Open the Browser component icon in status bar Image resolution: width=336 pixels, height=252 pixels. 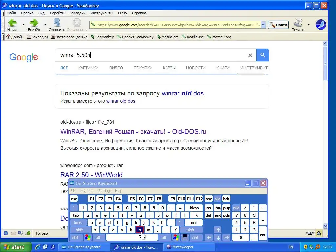tap(6, 233)
